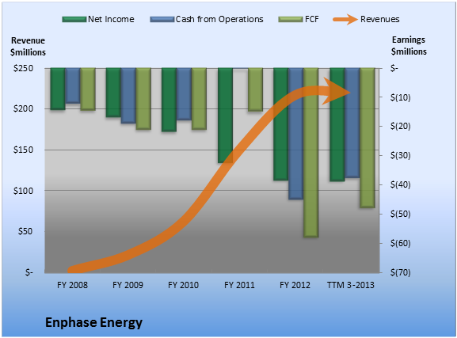Click the $(70) earnings axis value
The width and height of the screenshot is (457, 338).
pyautogui.click(x=401, y=272)
